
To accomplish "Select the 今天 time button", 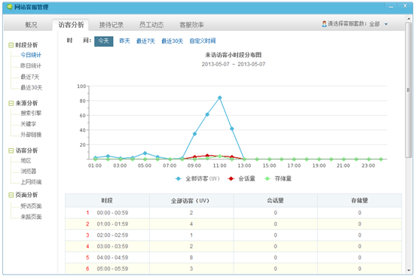I will pyautogui.click(x=104, y=41).
